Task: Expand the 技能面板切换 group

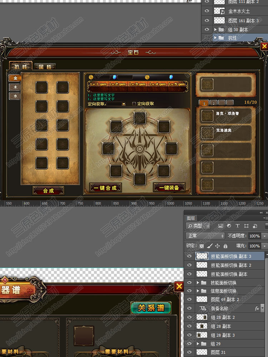Action: coord(198,282)
